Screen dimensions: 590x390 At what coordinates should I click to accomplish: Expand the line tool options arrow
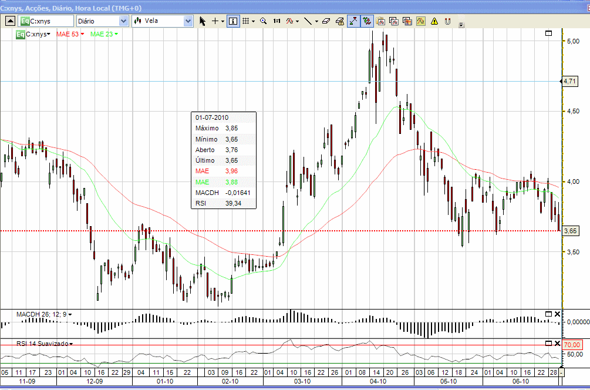point(316,22)
